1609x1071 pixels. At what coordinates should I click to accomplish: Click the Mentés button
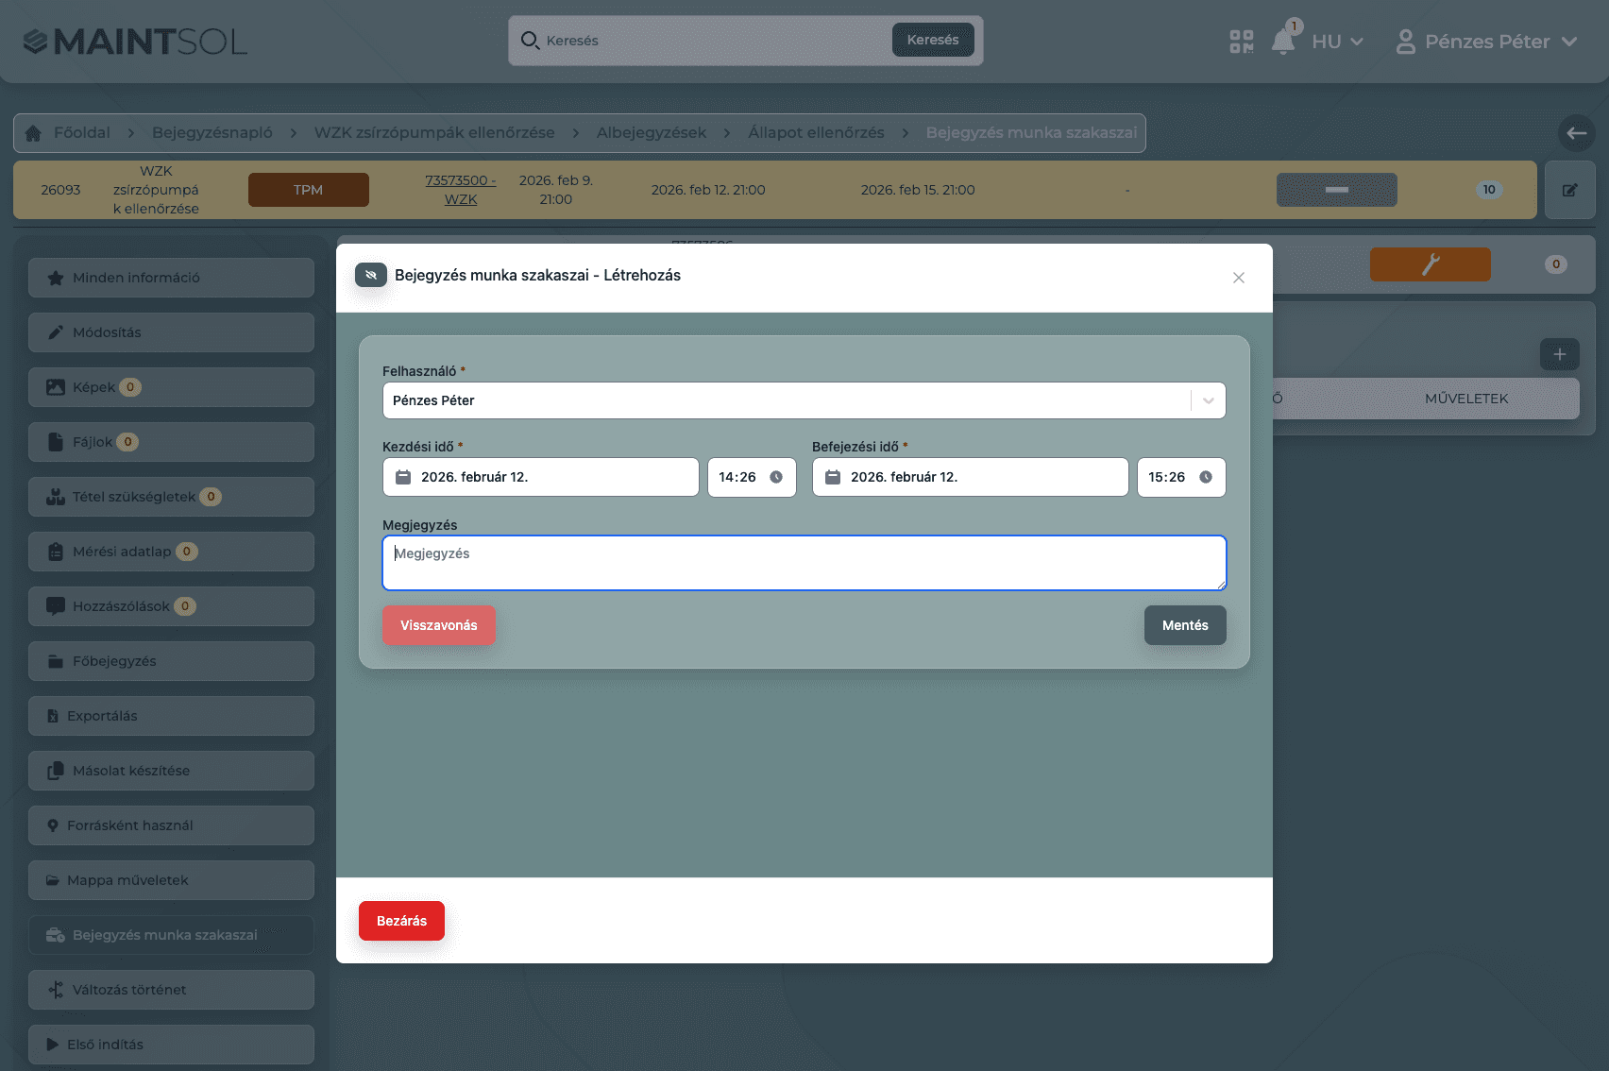[x=1184, y=625]
